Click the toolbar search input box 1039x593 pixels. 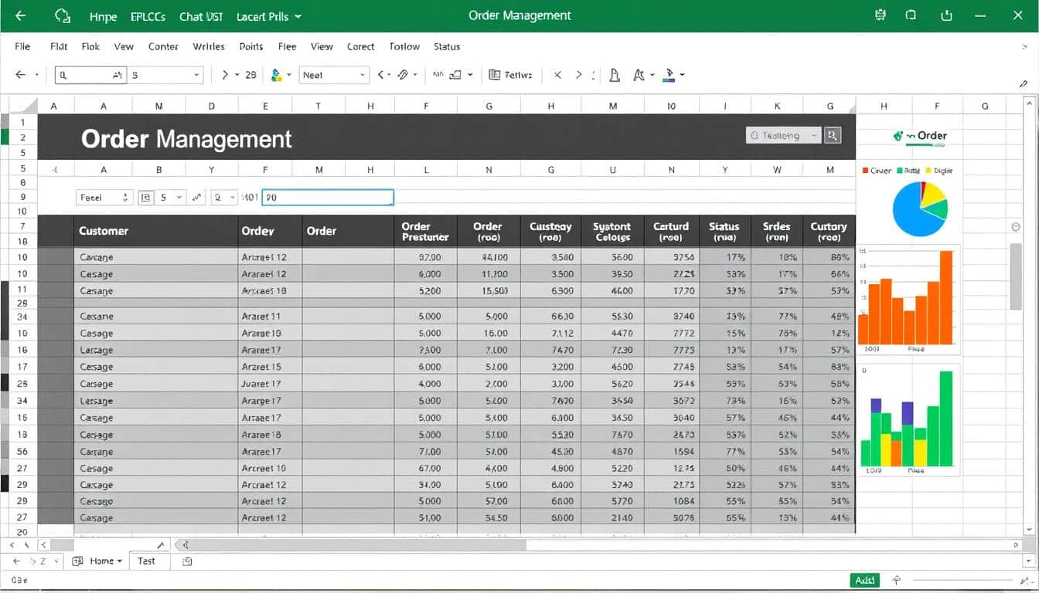click(90, 75)
